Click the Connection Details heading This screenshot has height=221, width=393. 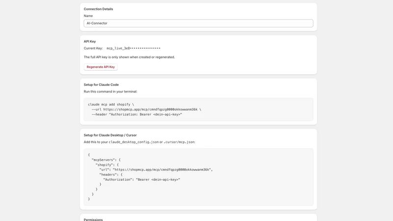[98, 9]
